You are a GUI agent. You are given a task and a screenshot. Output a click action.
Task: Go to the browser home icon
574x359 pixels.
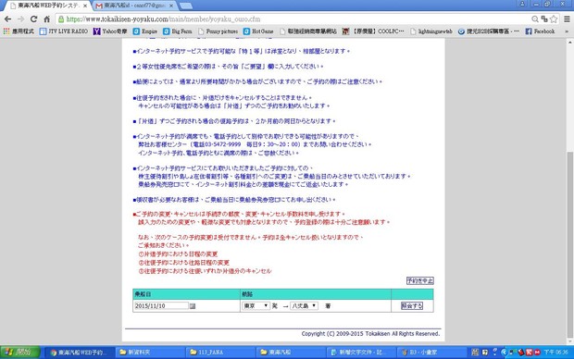point(47,19)
